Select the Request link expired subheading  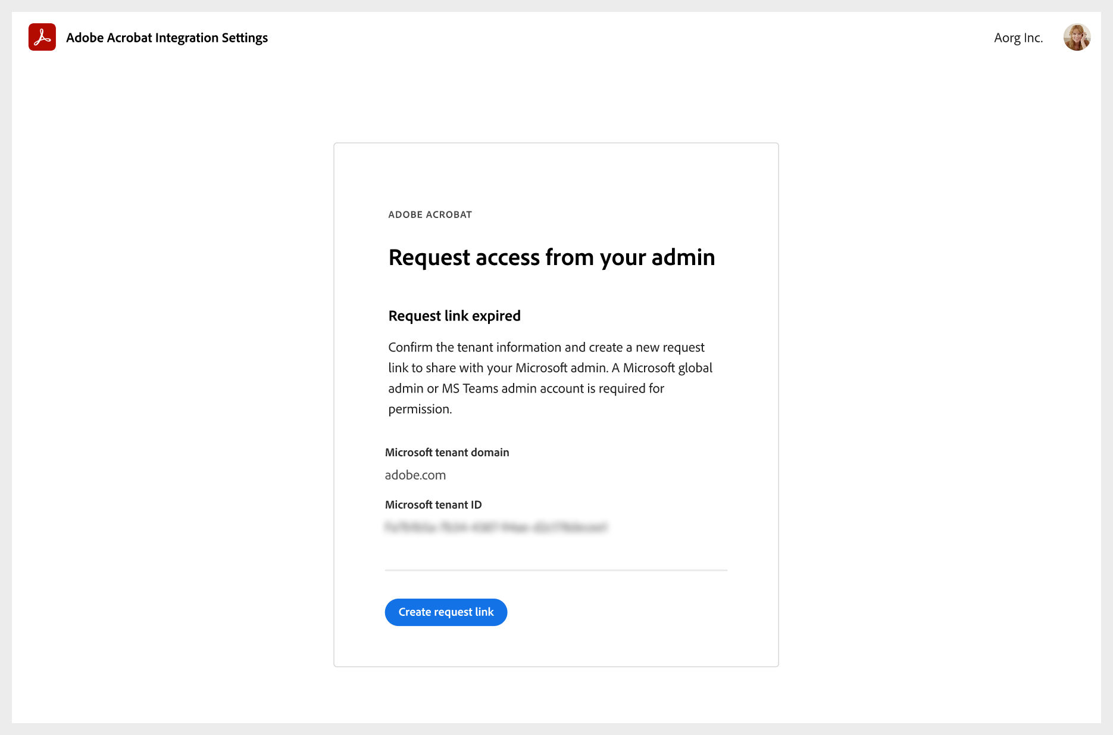point(454,316)
